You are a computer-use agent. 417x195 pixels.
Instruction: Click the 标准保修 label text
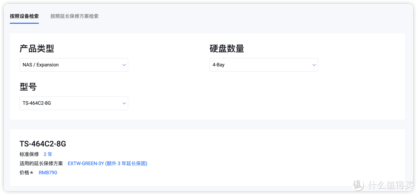[29, 154]
